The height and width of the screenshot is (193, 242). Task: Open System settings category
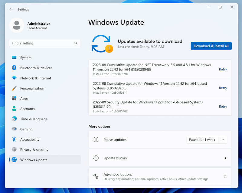click(x=45, y=58)
